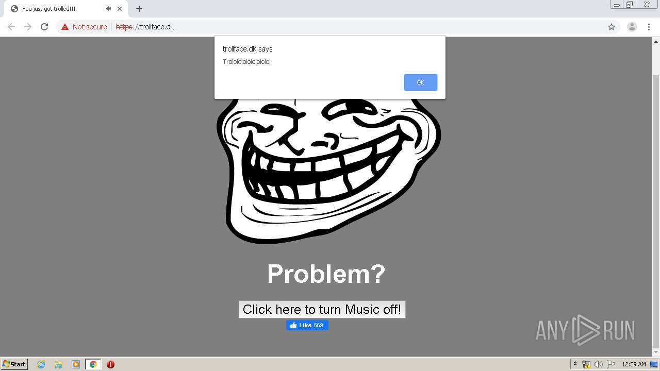Bookmark this page with the star icon
Image resolution: width=660 pixels, height=371 pixels.
[612, 27]
